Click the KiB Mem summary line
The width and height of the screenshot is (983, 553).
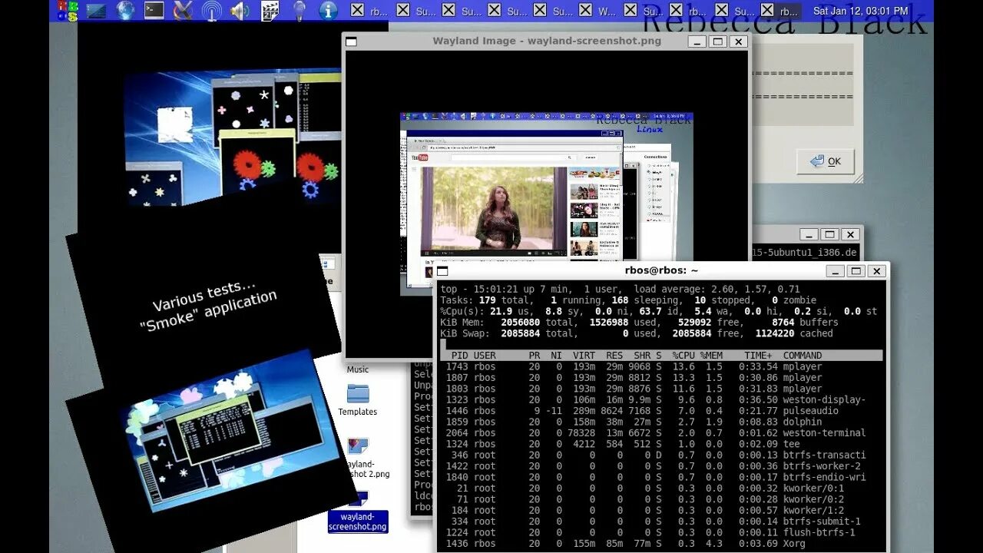639,323
